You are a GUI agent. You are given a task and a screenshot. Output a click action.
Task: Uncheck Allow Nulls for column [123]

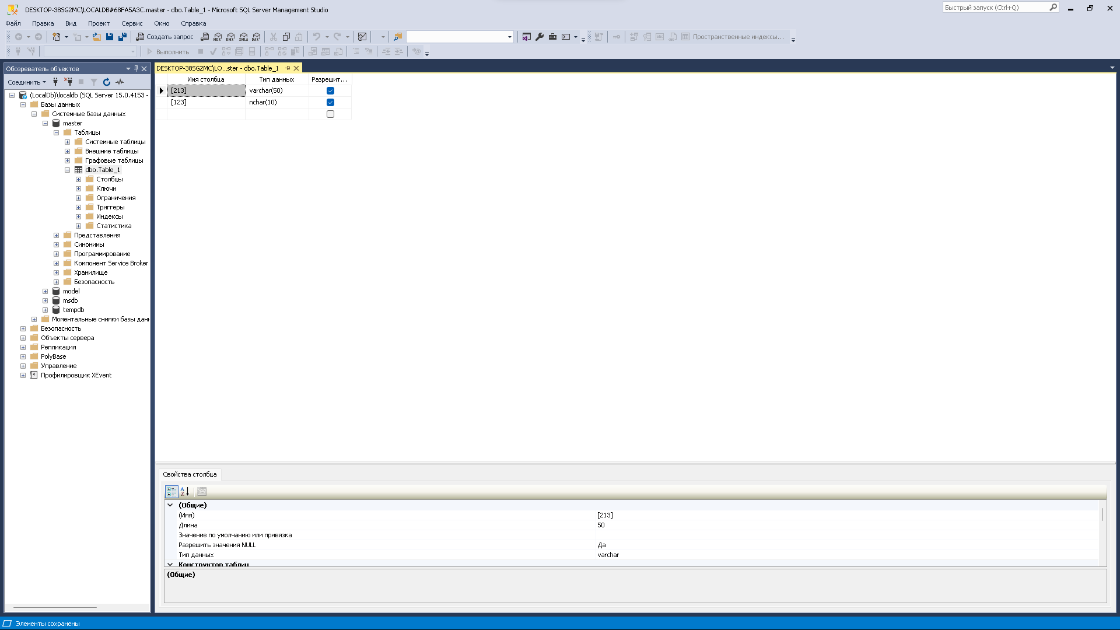pyautogui.click(x=330, y=103)
